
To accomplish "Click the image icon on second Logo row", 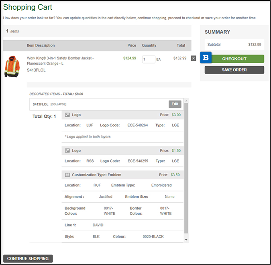I will (x=67, y=151).
